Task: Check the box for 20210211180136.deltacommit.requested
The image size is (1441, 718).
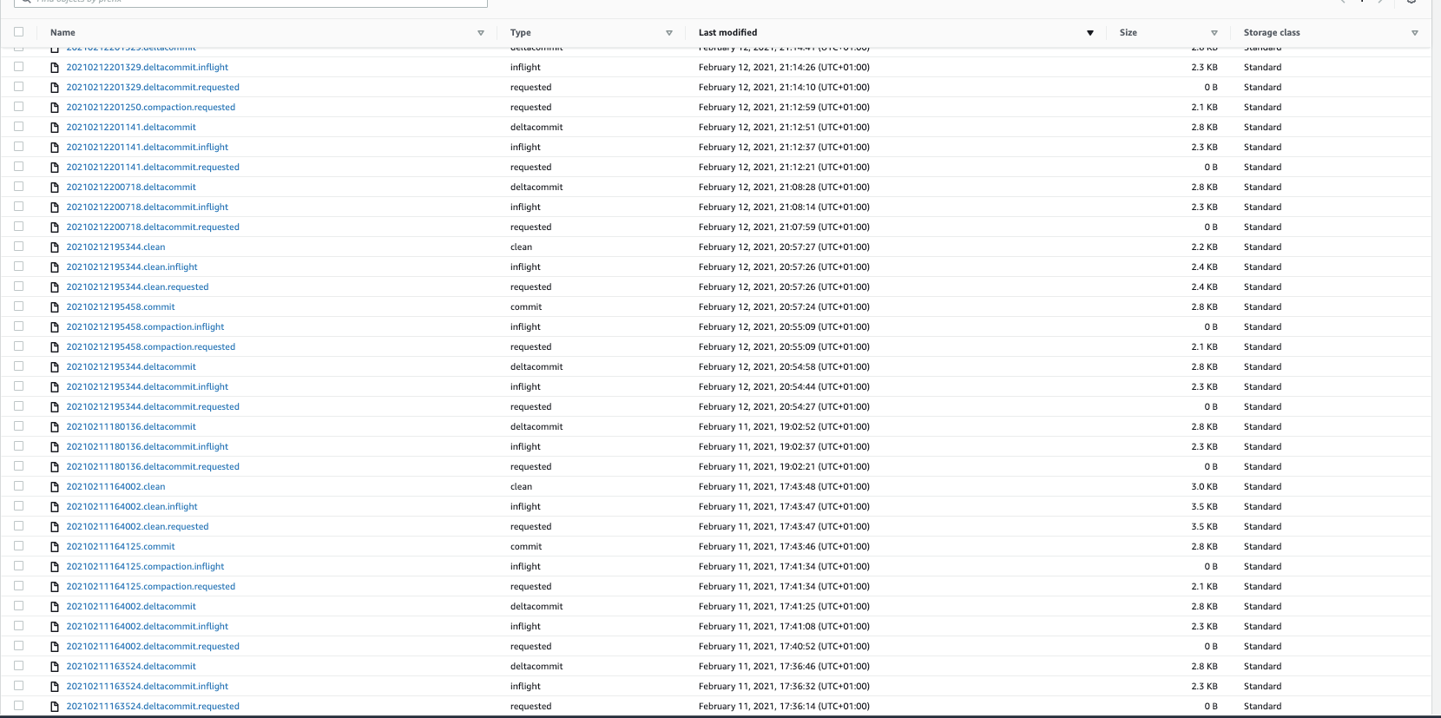Action: tap(18, 466)
